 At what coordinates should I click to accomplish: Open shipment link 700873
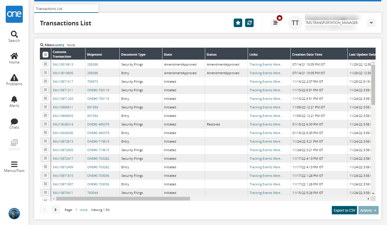pos(93,82)
